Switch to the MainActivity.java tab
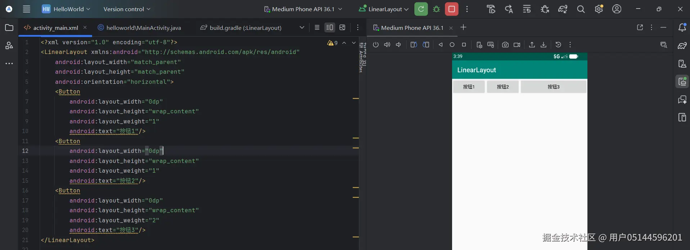Screen dimensions: 690x250 [140, 28]
